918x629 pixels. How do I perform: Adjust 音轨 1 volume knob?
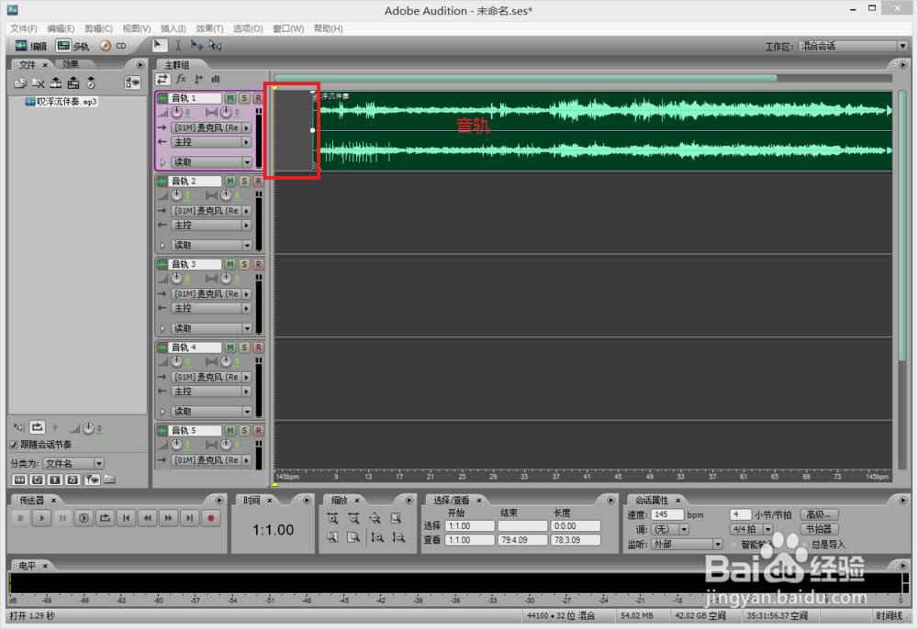(x=177, y=112)
